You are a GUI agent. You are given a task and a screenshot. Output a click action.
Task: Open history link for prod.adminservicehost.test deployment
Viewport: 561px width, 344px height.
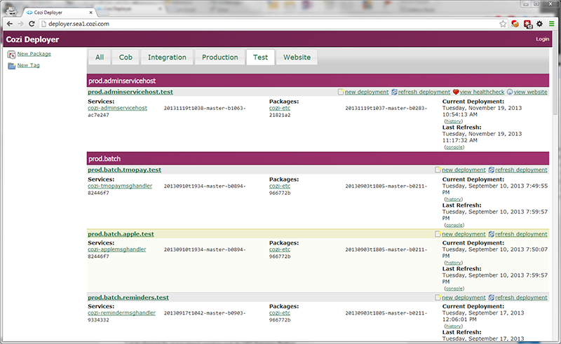click(453, 121)
